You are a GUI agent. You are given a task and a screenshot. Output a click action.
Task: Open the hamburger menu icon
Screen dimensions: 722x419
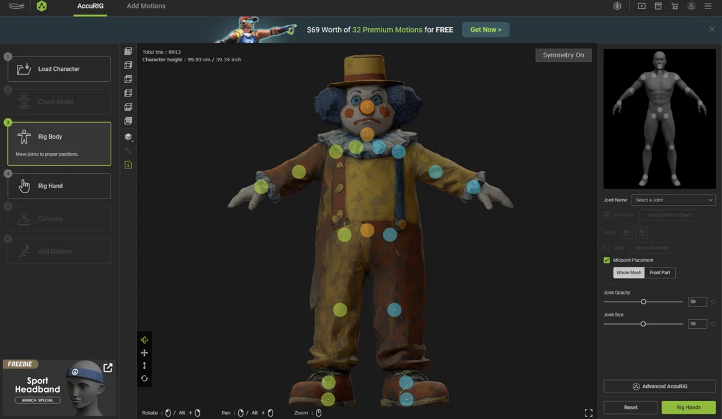click(708, 6)
